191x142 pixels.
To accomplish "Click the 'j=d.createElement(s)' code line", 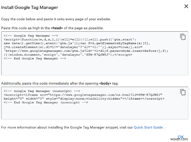I will 73,47.
